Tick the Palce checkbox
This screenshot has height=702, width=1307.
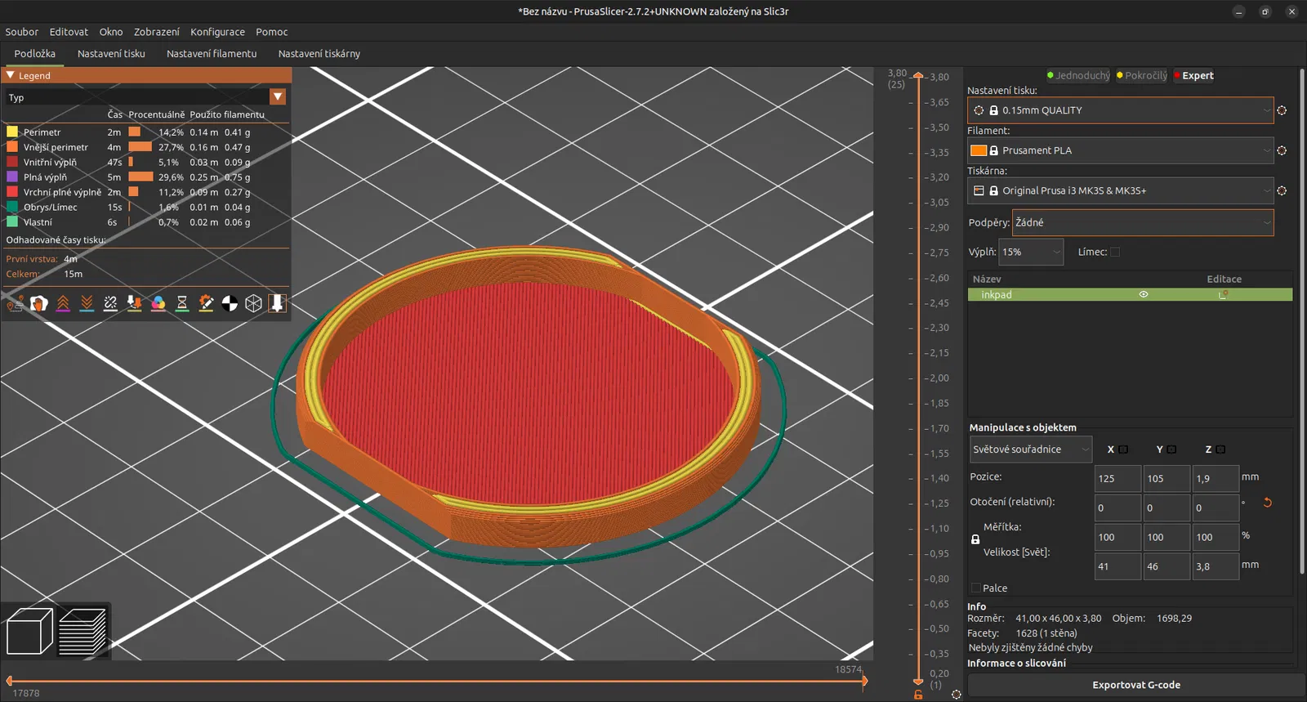[x=975, y=588]
